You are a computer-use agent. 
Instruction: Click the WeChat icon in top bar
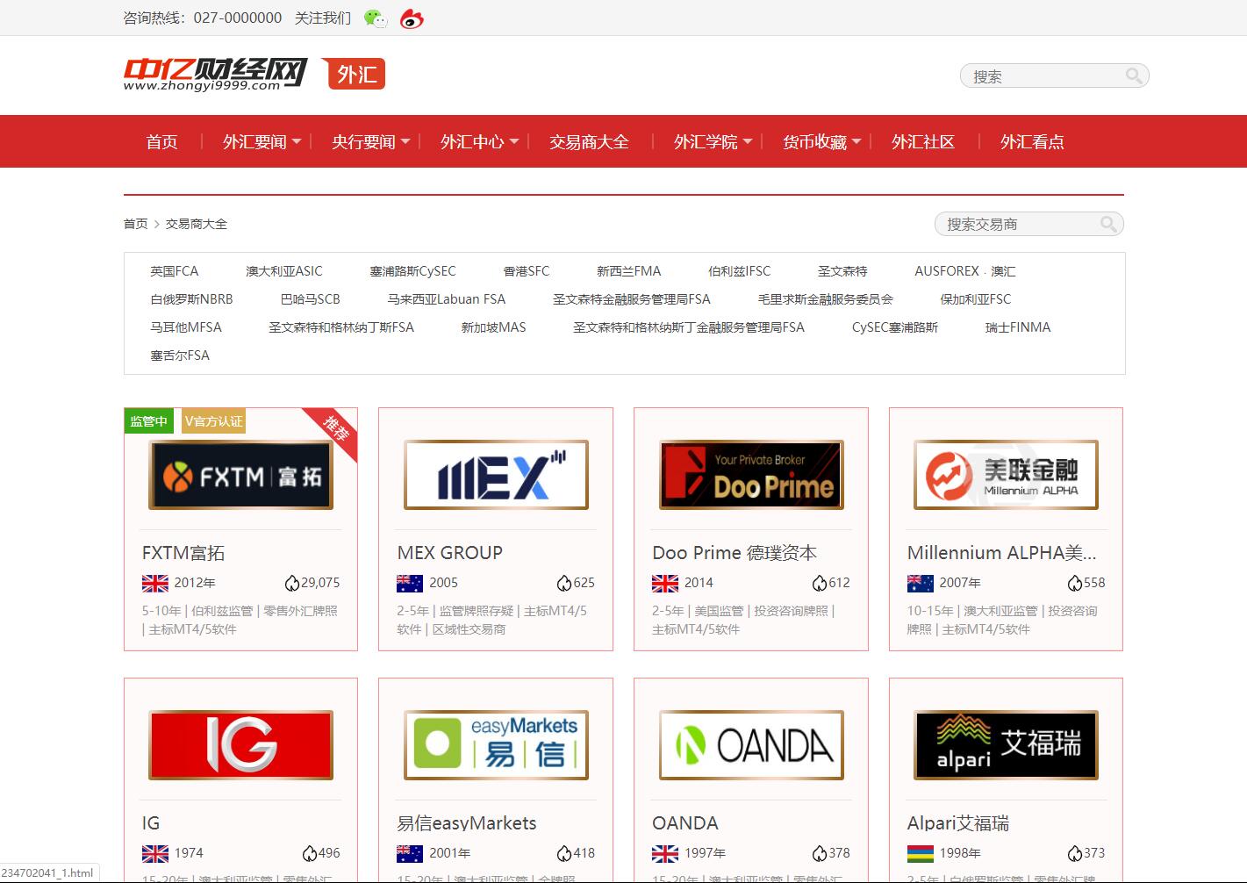point(375,18)
